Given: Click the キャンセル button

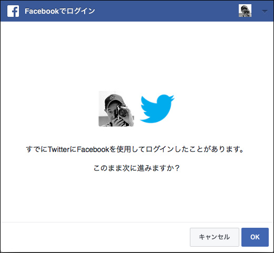Looking at the screenshot, I should coord(215,237).
